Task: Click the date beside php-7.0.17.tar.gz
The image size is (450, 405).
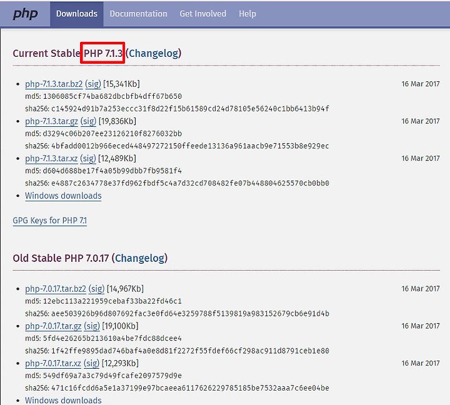Action: pos(421,326)
